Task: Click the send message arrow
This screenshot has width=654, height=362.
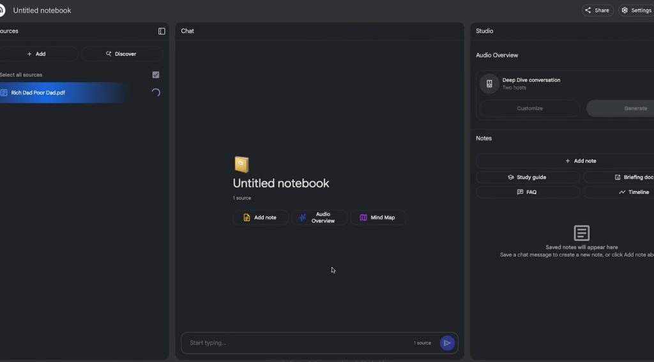Action: [x=447, y=343]
